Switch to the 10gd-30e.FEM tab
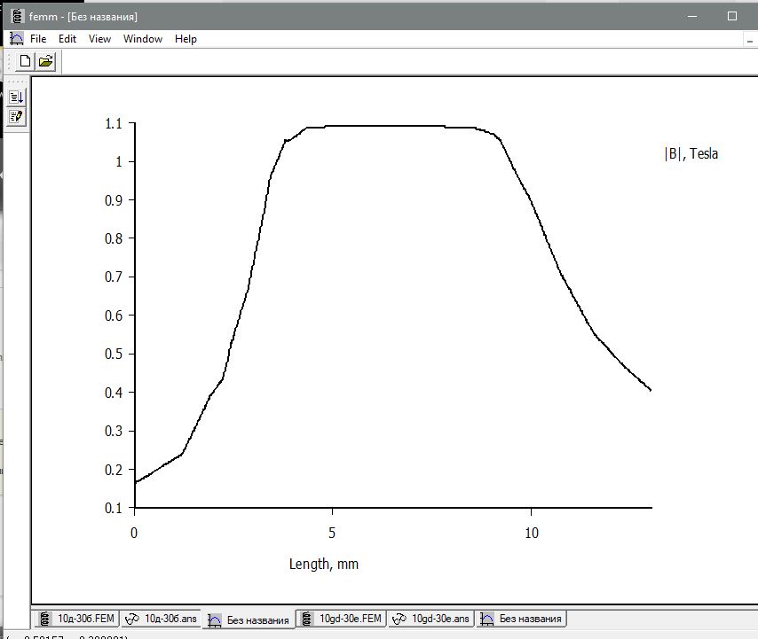This screenshot has width=758, height=639. 342,619
